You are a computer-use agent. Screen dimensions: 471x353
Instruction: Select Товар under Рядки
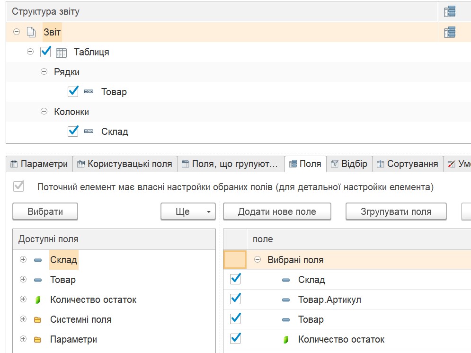point(114,92)
